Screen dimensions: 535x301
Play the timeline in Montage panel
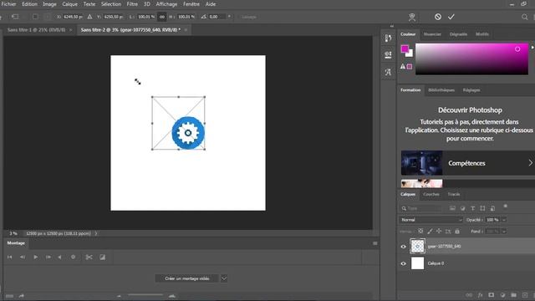pos(35,257)
